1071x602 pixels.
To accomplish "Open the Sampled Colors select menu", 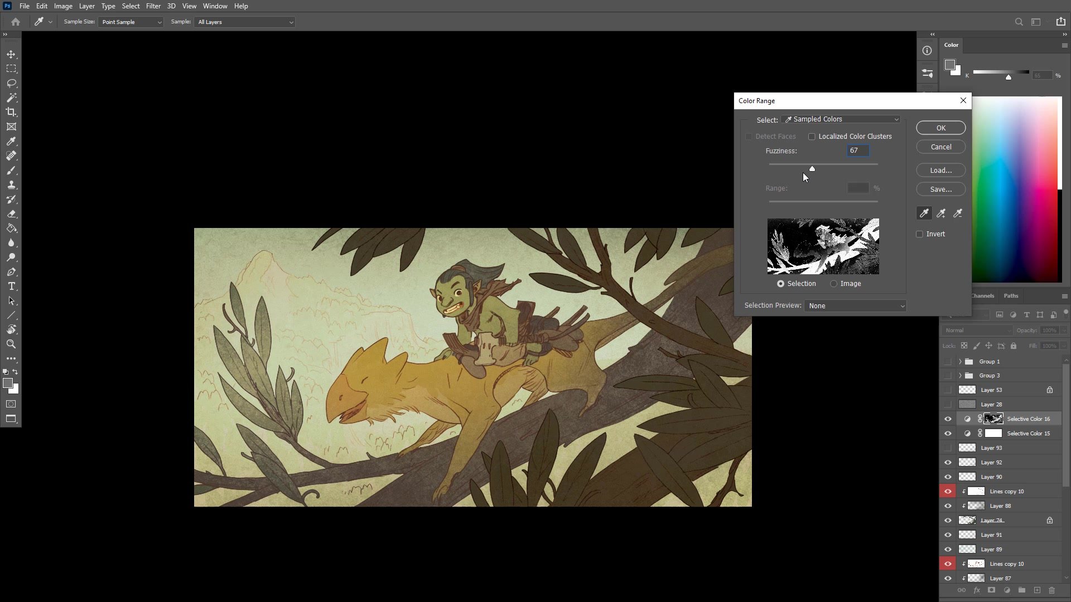I will click(x=841, y=119).
